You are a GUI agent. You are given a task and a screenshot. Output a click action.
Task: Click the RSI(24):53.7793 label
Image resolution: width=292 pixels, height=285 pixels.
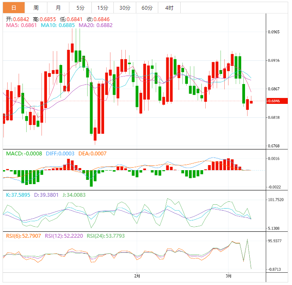tap(106, 236)
